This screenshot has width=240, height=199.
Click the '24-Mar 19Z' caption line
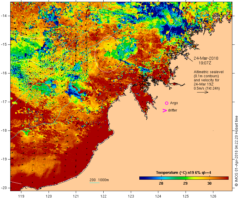tap(204, 84)
